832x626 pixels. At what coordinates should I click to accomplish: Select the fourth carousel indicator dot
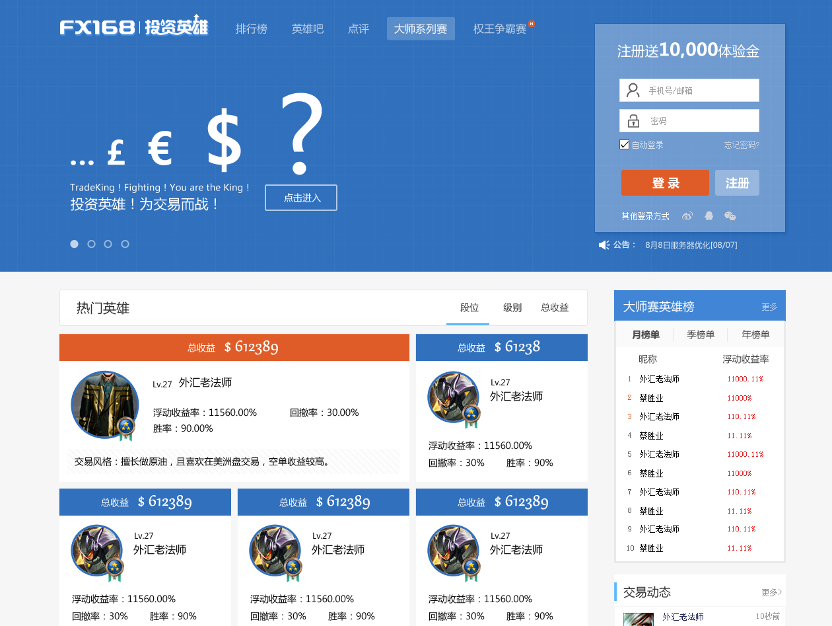click(125, 243)
